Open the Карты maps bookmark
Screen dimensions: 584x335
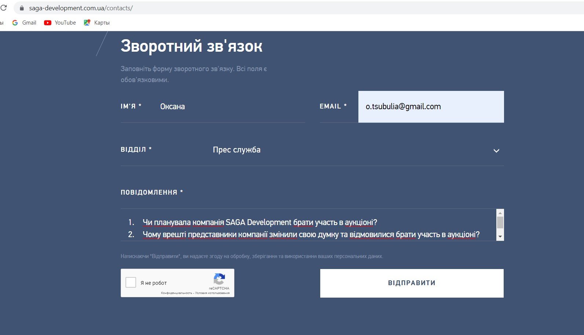(x=97, y=23)
